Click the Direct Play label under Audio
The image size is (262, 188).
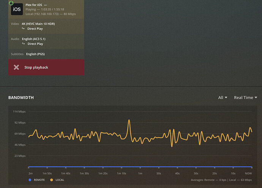click(35, 44)
